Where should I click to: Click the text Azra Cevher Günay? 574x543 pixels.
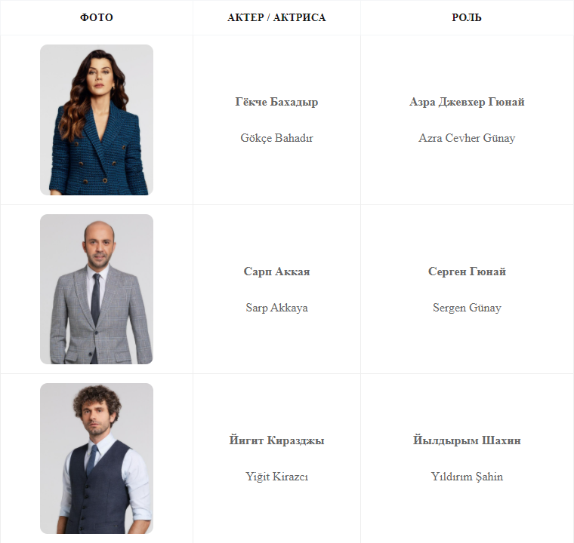pos(467,138)
